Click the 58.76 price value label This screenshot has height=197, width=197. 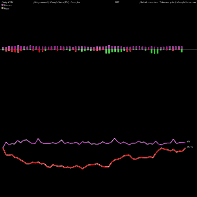[190, 147]
